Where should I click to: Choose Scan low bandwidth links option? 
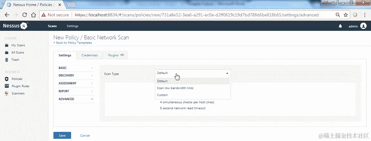[x=193, y=88]
